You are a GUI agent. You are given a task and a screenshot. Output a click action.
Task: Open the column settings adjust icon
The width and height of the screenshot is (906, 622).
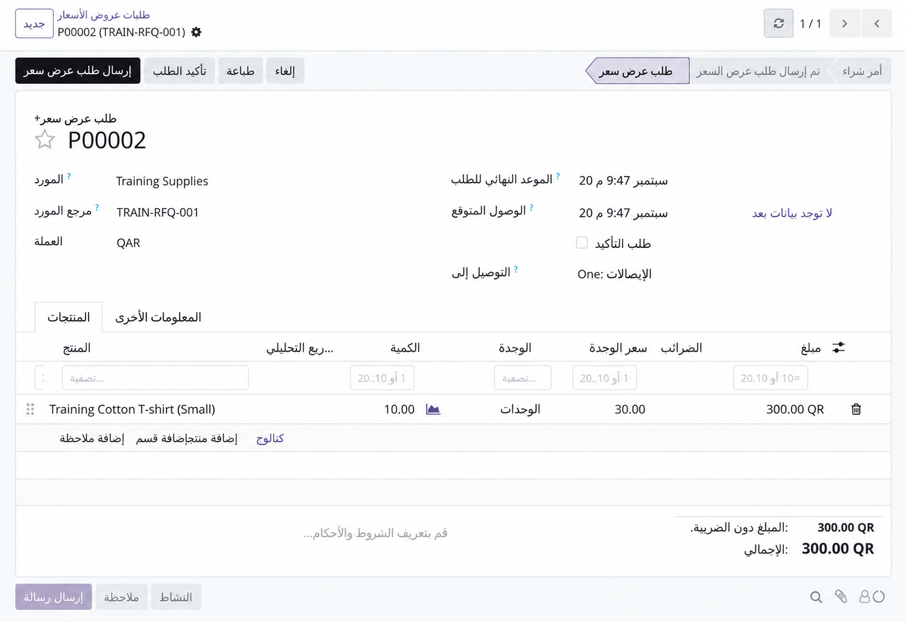point(838,348)
